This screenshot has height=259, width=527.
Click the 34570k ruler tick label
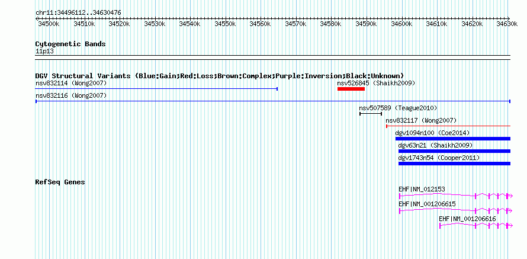[295, 24]
